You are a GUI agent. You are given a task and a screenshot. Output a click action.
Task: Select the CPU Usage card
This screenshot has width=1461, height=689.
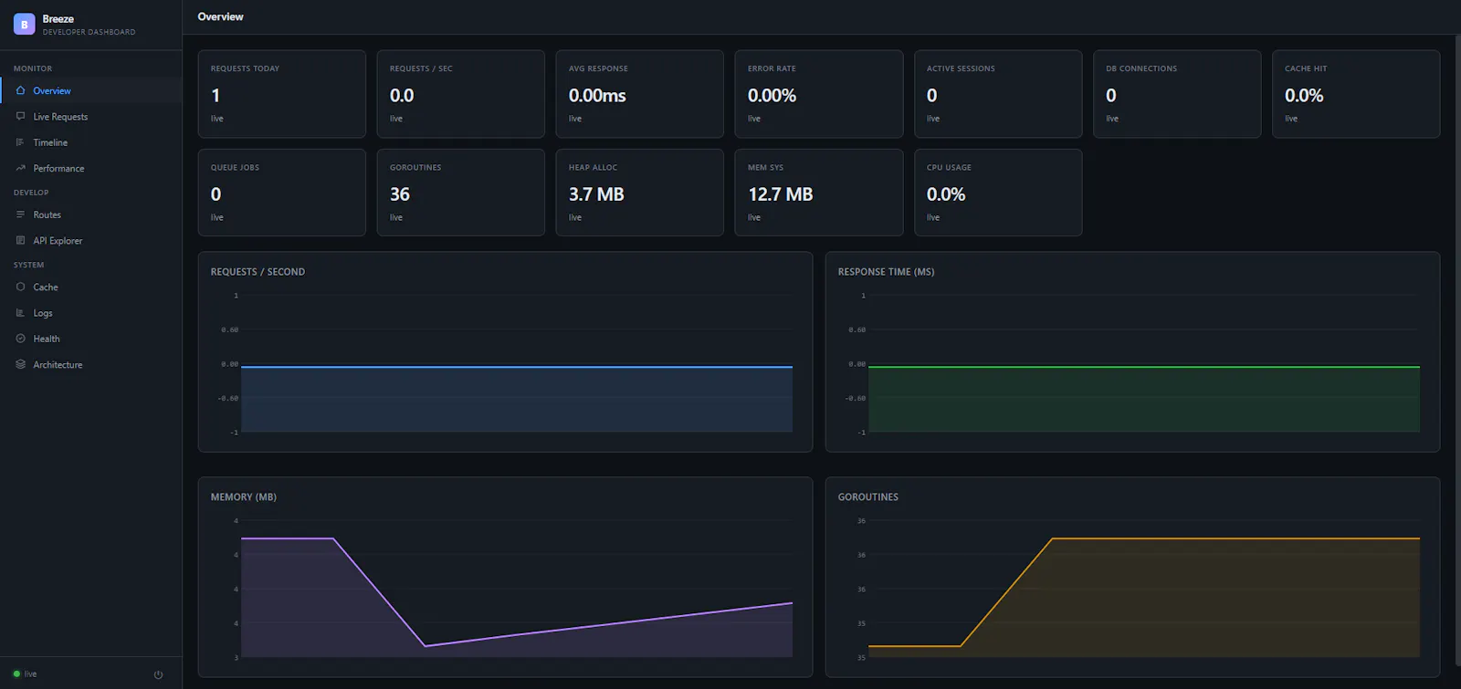point(998,193)
